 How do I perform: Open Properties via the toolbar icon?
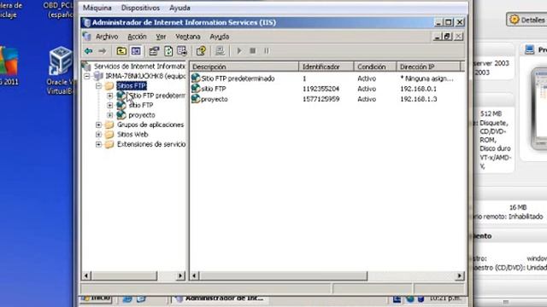click(154, 51)
